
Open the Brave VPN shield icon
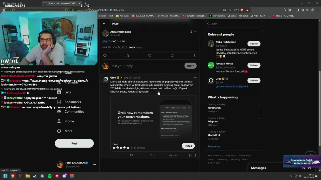[312, 10]
